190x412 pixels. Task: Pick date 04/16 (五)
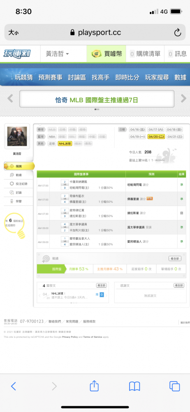pyautogui.click(x=137, y=129)
